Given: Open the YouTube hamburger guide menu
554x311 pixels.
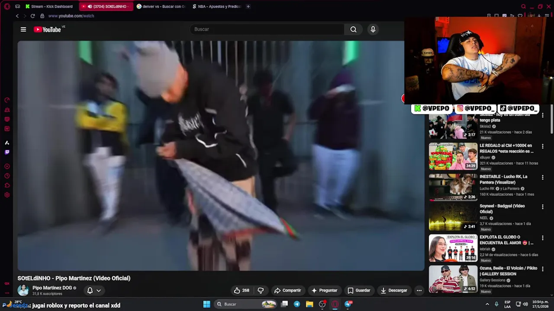Looking at the screenshot, I should [23, 29].
